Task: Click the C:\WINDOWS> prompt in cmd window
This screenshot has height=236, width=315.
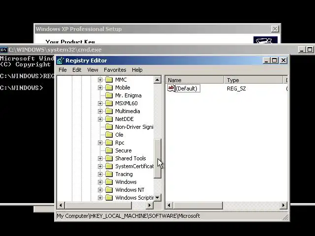Action: tap(21, 88)
